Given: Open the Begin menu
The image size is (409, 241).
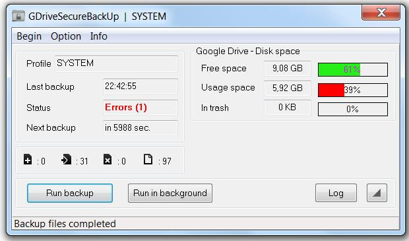Looking at the screenshot, I should click(x=29, y=36).
